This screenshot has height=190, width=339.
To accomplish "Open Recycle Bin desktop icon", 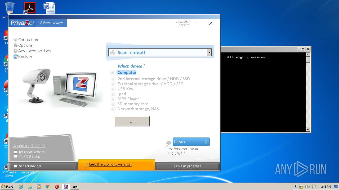I will pos(10,8).
